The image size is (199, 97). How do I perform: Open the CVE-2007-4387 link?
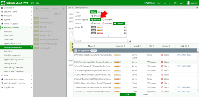click(x=184, y=55)
